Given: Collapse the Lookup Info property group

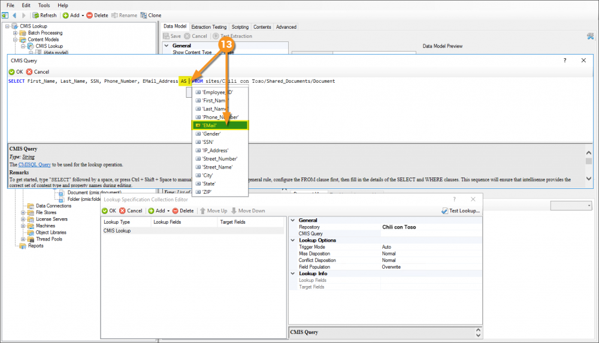Looking at the screenshot, I should 293,273.
